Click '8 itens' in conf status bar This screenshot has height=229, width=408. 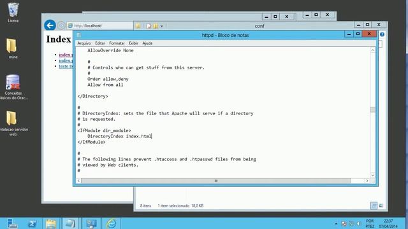click(145, 205)
